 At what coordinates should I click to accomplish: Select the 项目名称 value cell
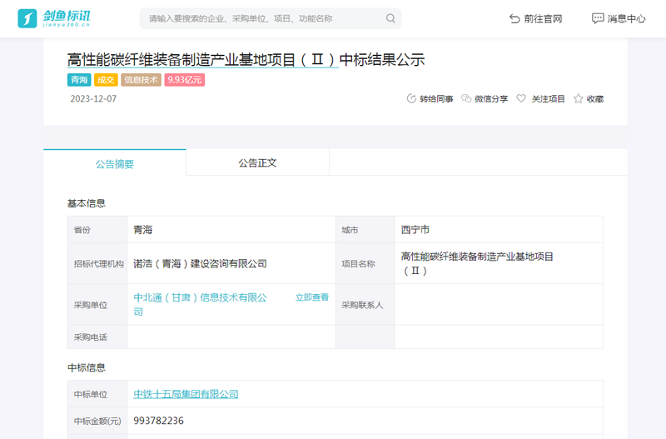coord(499,263)
